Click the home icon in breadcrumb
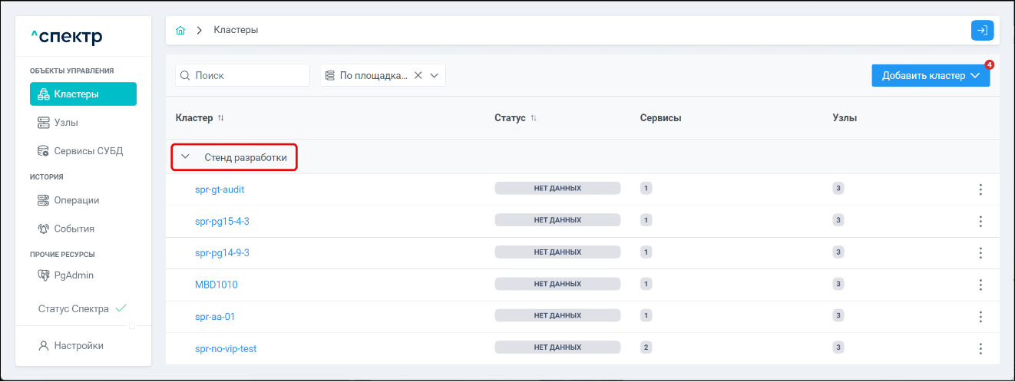1015x382 pixels. click(180, 31)
